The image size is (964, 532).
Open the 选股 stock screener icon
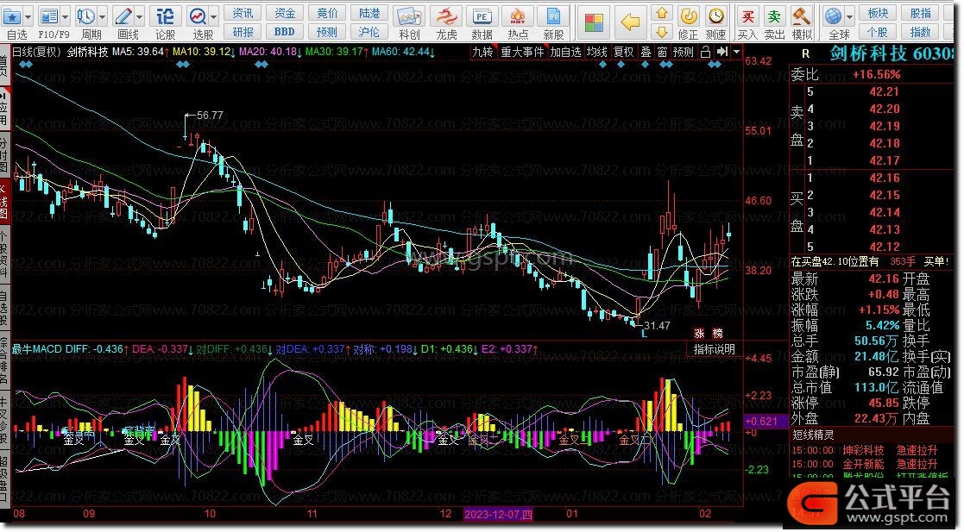[x=198, y=16]
